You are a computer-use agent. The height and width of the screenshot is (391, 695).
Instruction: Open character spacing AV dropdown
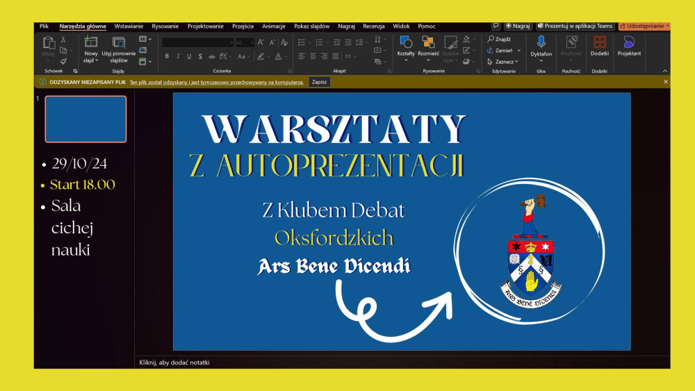tap(224, 56)
